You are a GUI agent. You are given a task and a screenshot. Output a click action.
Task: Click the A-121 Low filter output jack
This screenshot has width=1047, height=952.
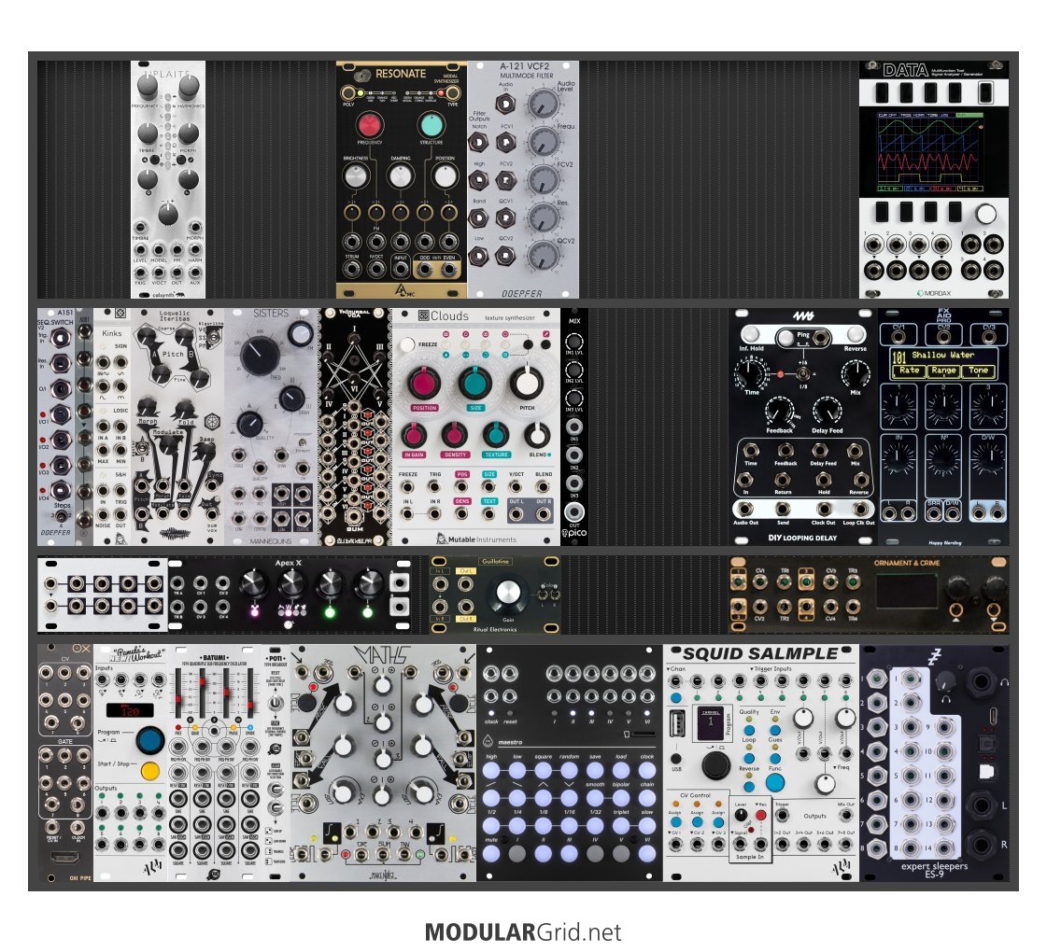pyautogui.click(x=478, y=256)
